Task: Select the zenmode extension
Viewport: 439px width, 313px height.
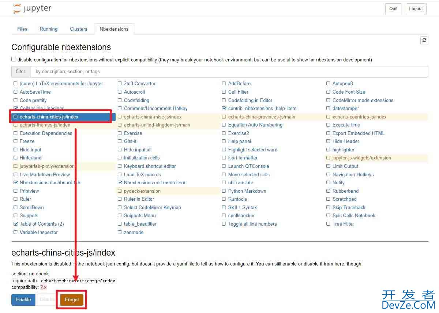Action: (x=134, y=232)
